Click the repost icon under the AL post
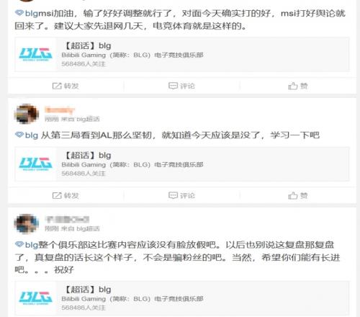 pyautogui.click(x=57, y=195)
